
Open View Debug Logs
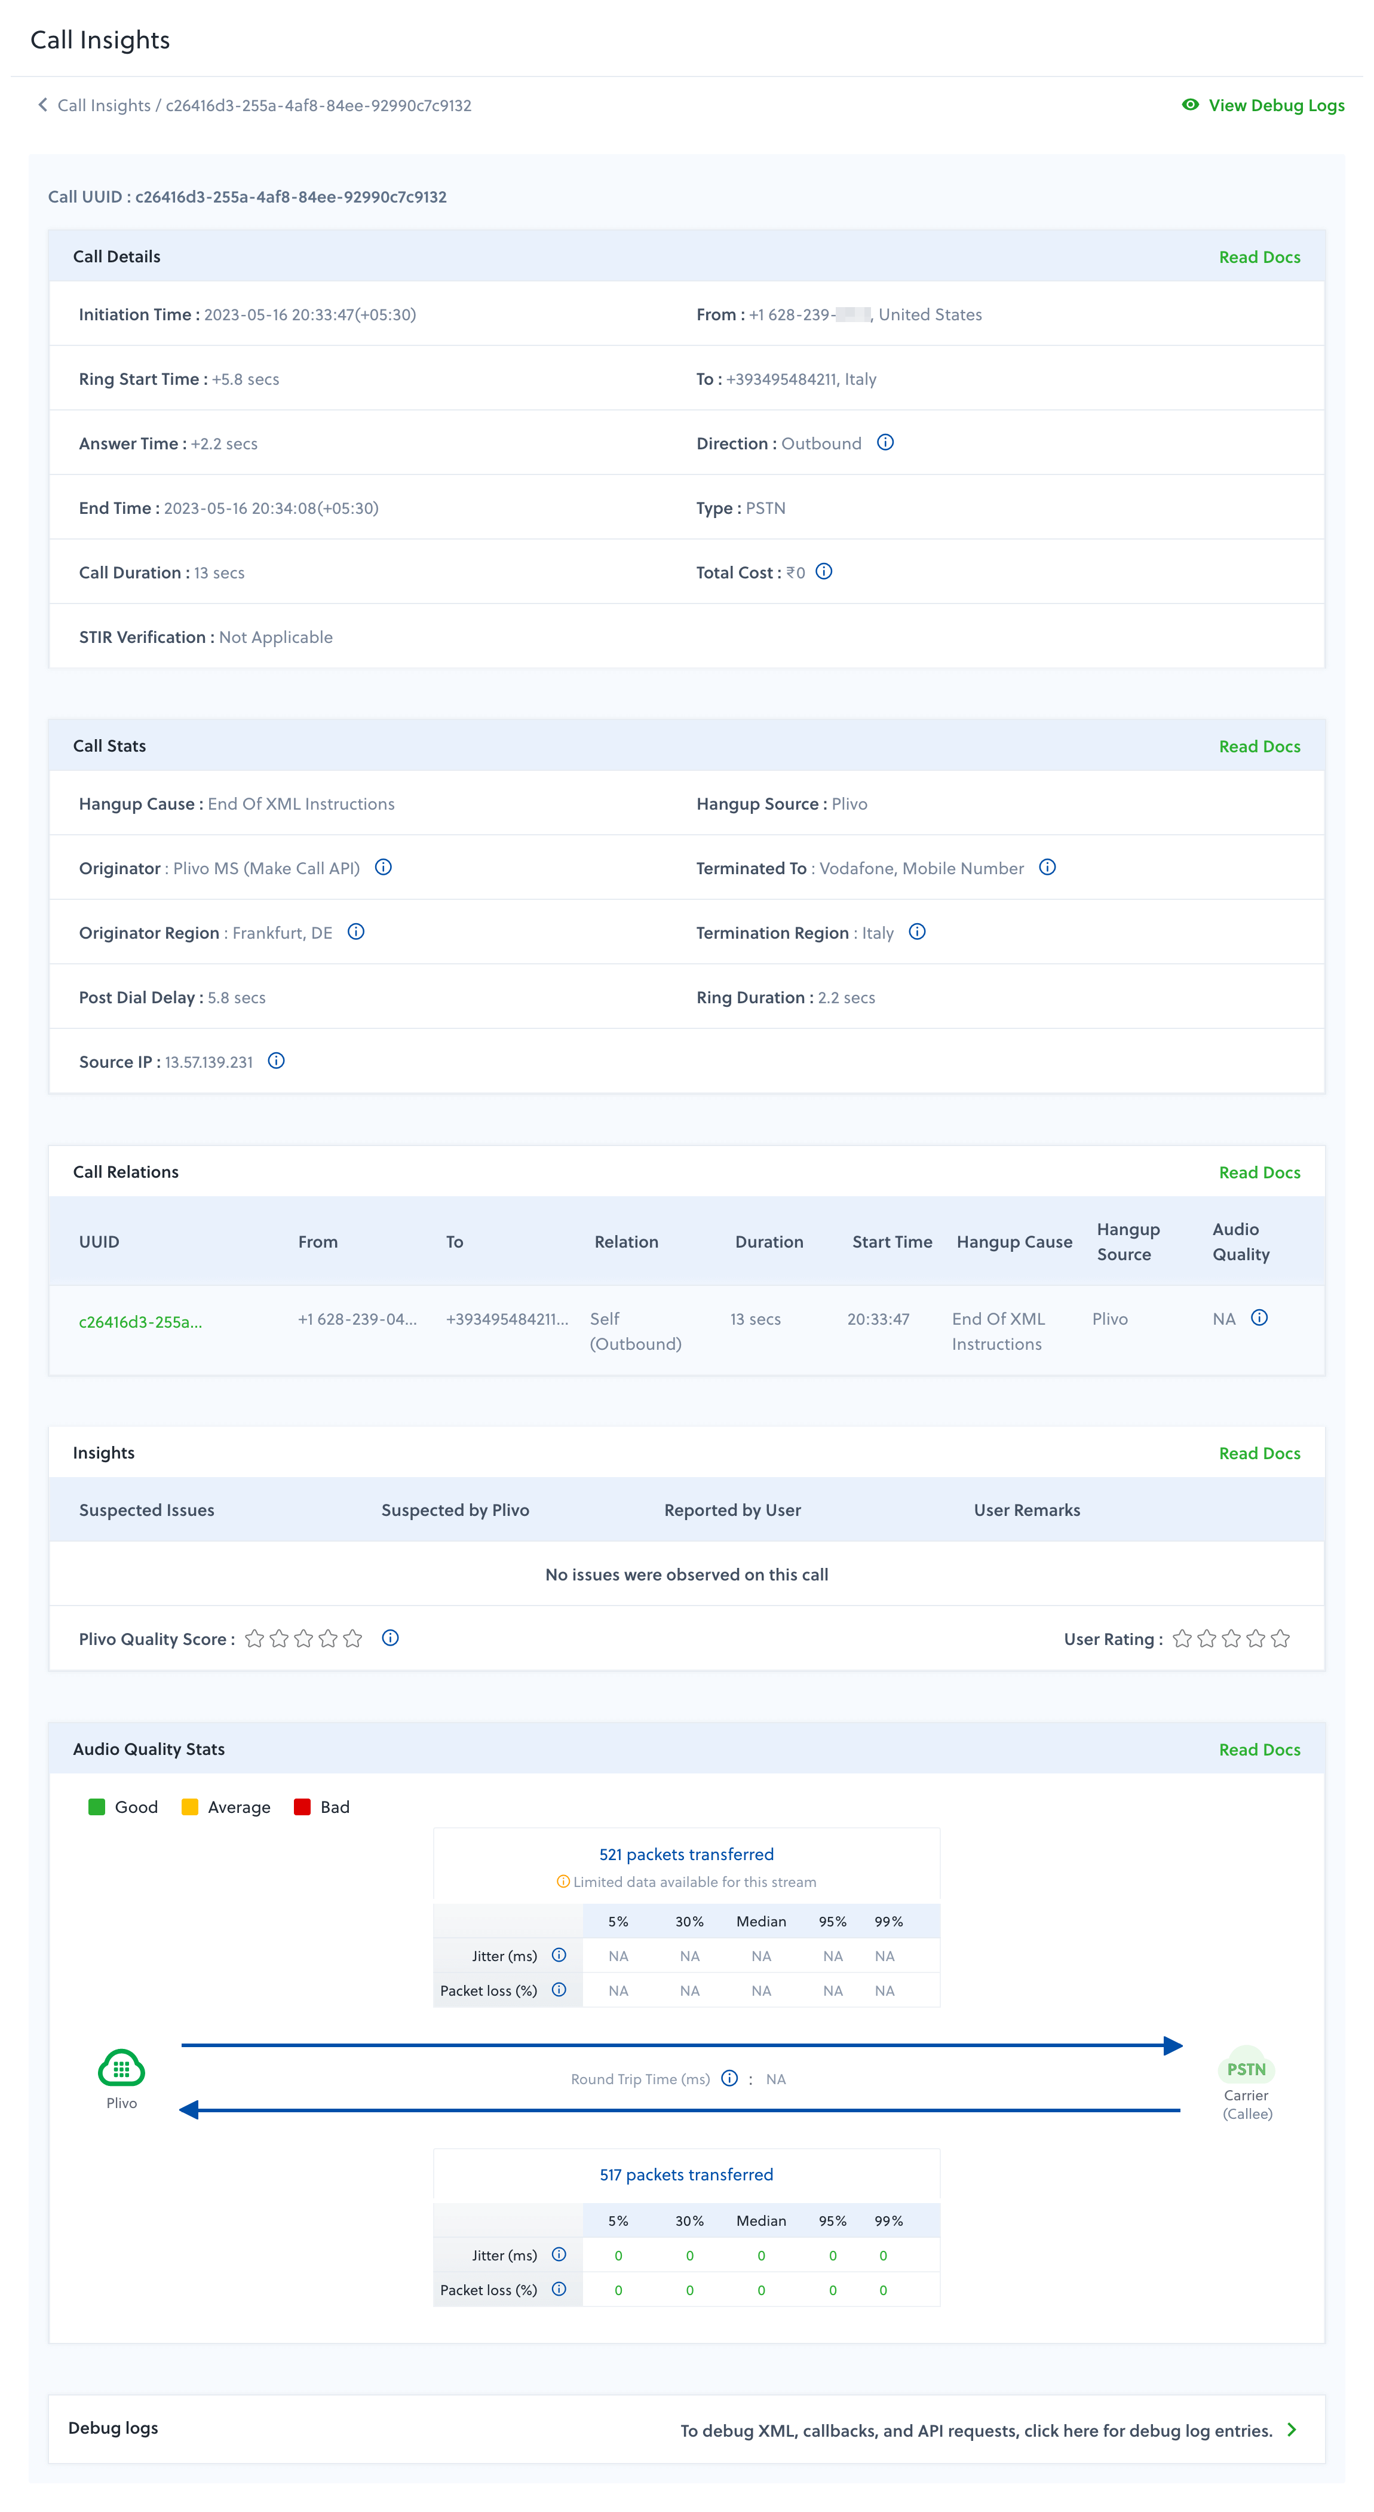(x=1277, y=105)
